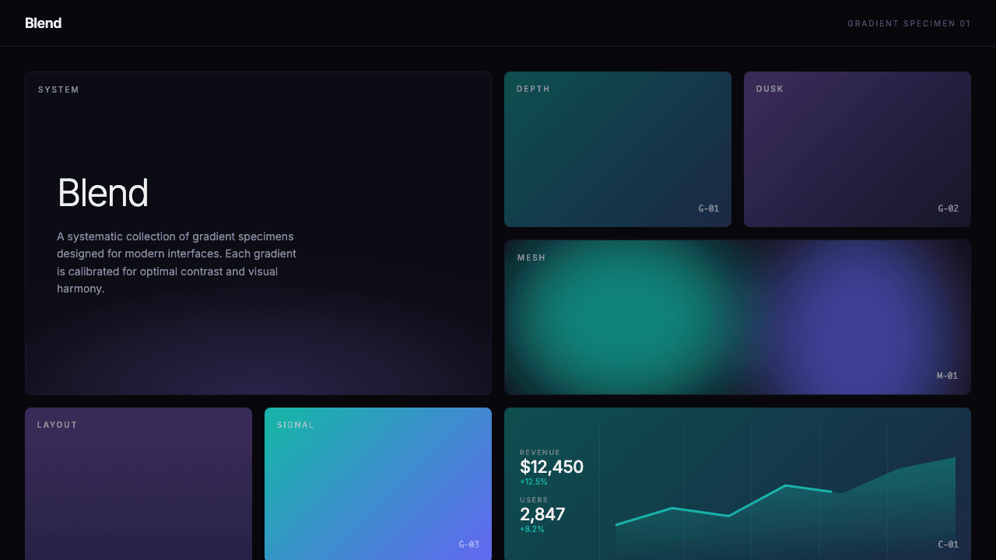Select the MESH gradient card
Image resolution: width=996 pixels, height=560 pixels.
pos(738,317)
